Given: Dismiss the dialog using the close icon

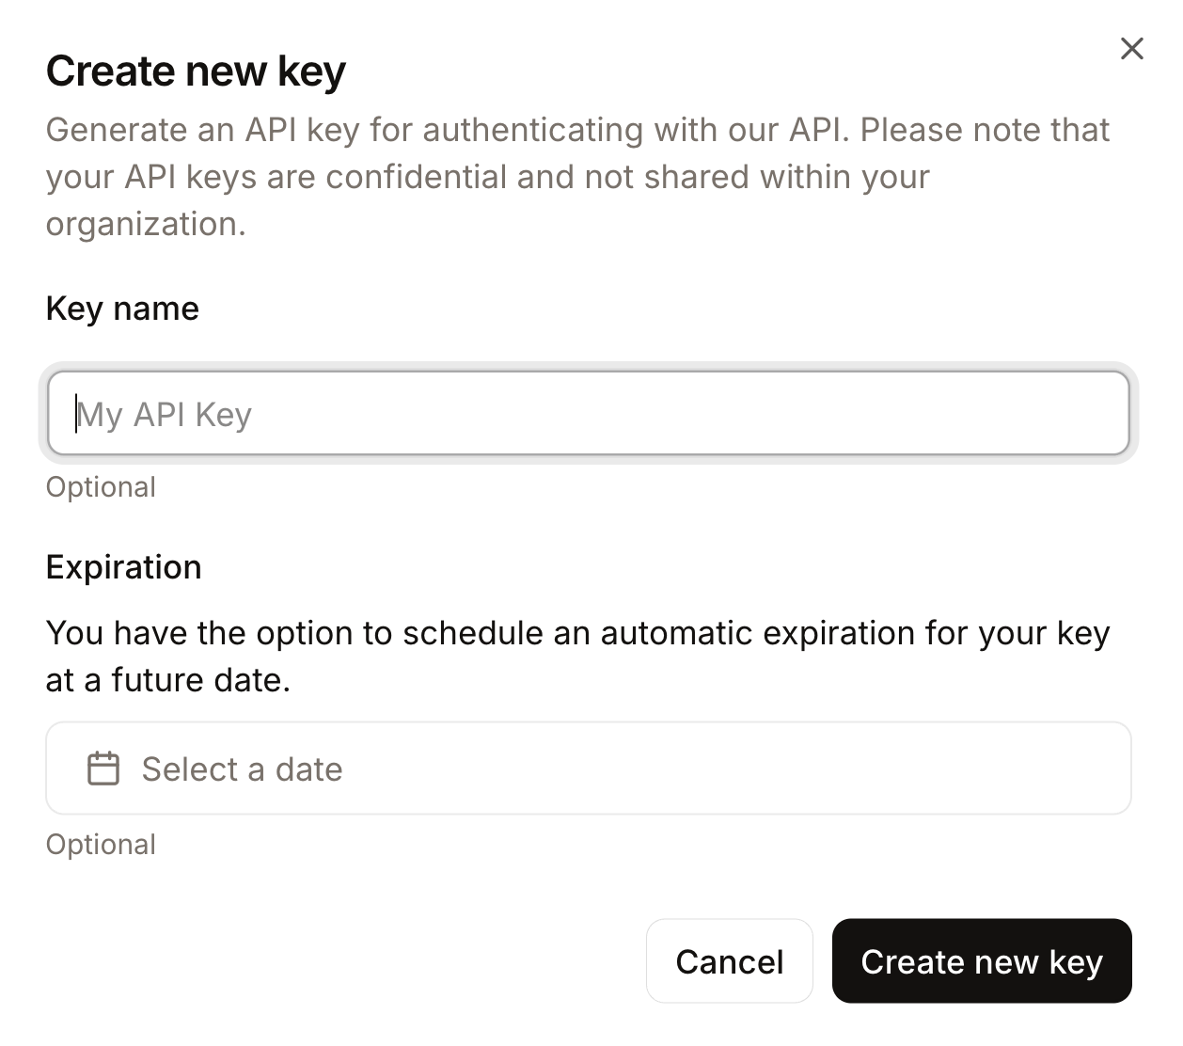Looking at the screenshot, I should (x=1131, y=49).
